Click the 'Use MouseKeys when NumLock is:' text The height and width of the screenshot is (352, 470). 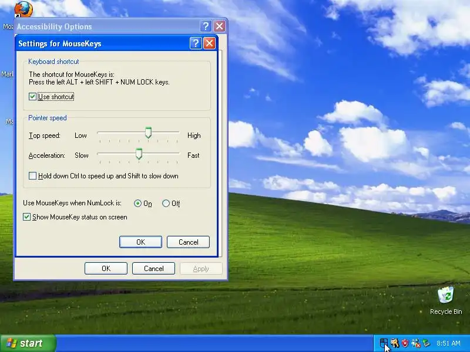click(x=72, y=203)
